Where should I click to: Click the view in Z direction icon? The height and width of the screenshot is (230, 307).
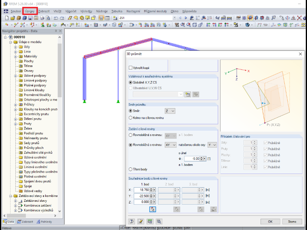pos(220,25)
